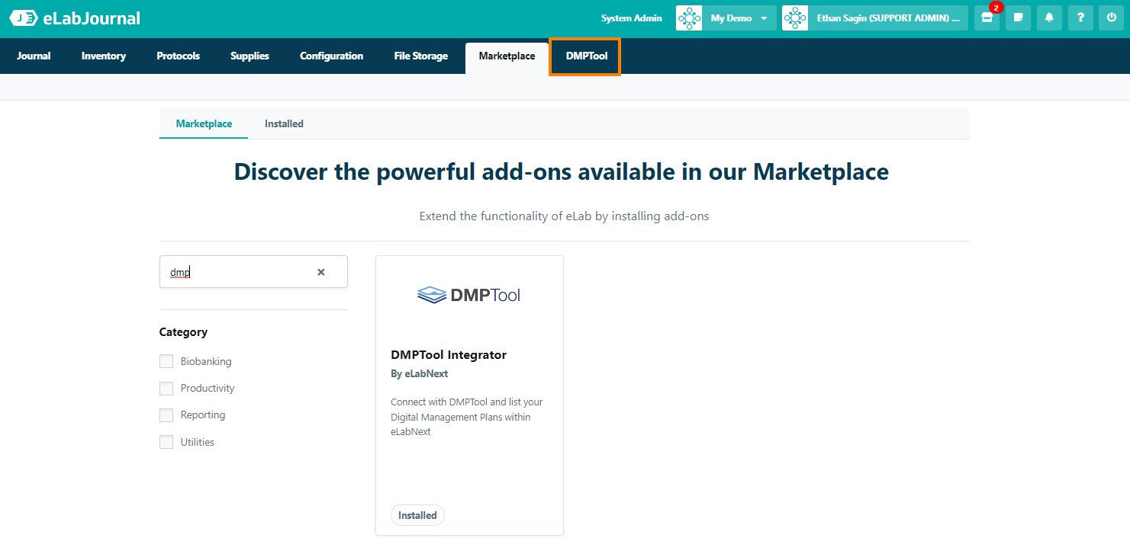Viewport: 1130px width, 541px height.
Task: Open the sticky notes icon
Action: (x=1018, y=18)
